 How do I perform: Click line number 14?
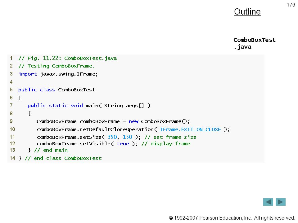tap(12, 158)
